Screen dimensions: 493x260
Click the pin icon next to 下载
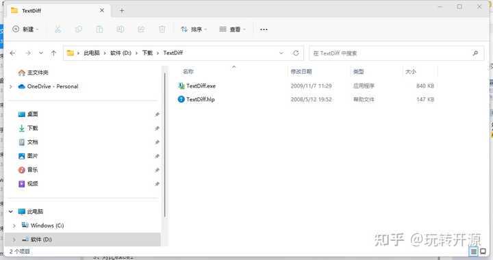[x=157, y=128]
